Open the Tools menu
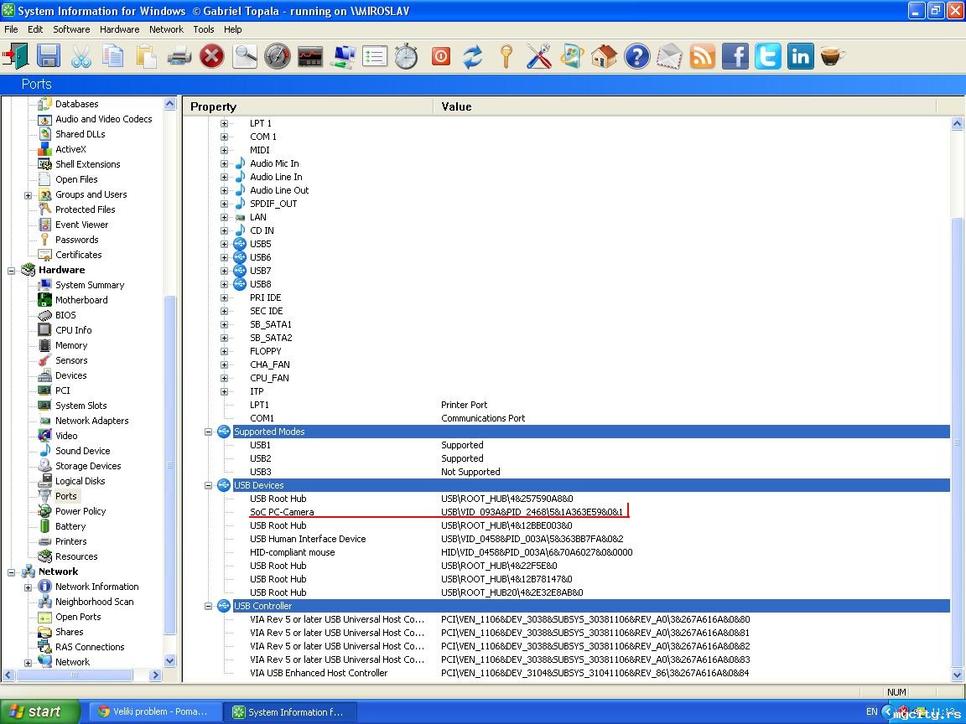The image size is (966, 724). 204,29
